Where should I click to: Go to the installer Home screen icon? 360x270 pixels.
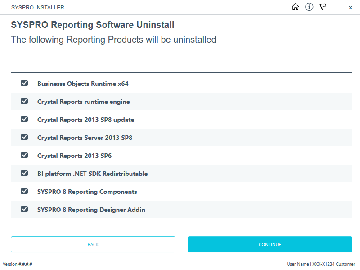(x=296, y=7)
